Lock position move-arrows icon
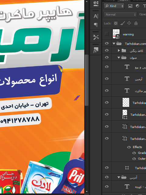Viewport: 146px width, 195px height. point(129,23)
